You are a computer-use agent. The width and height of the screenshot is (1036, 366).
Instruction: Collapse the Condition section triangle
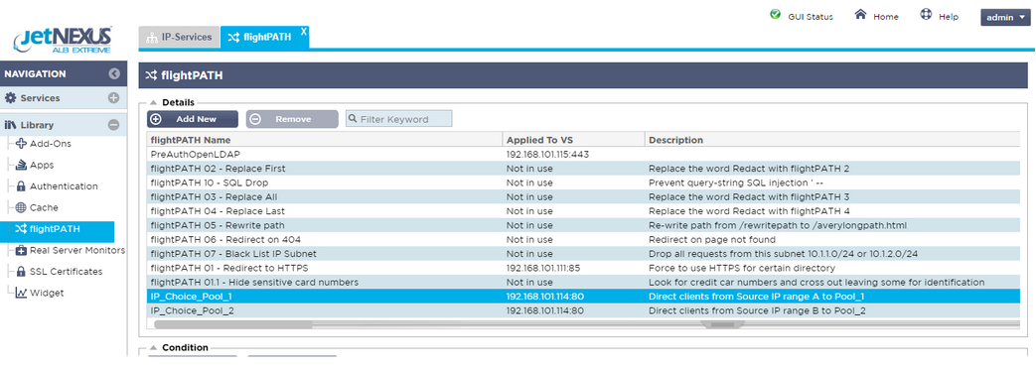coord(153,347)
